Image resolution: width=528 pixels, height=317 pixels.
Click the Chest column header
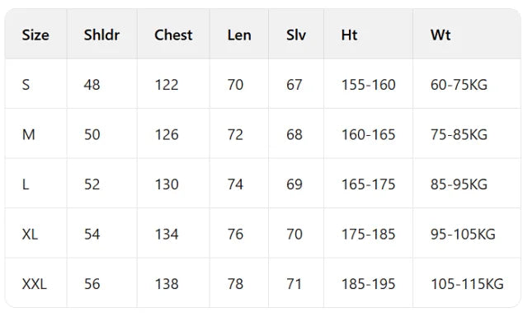point(173,35)
